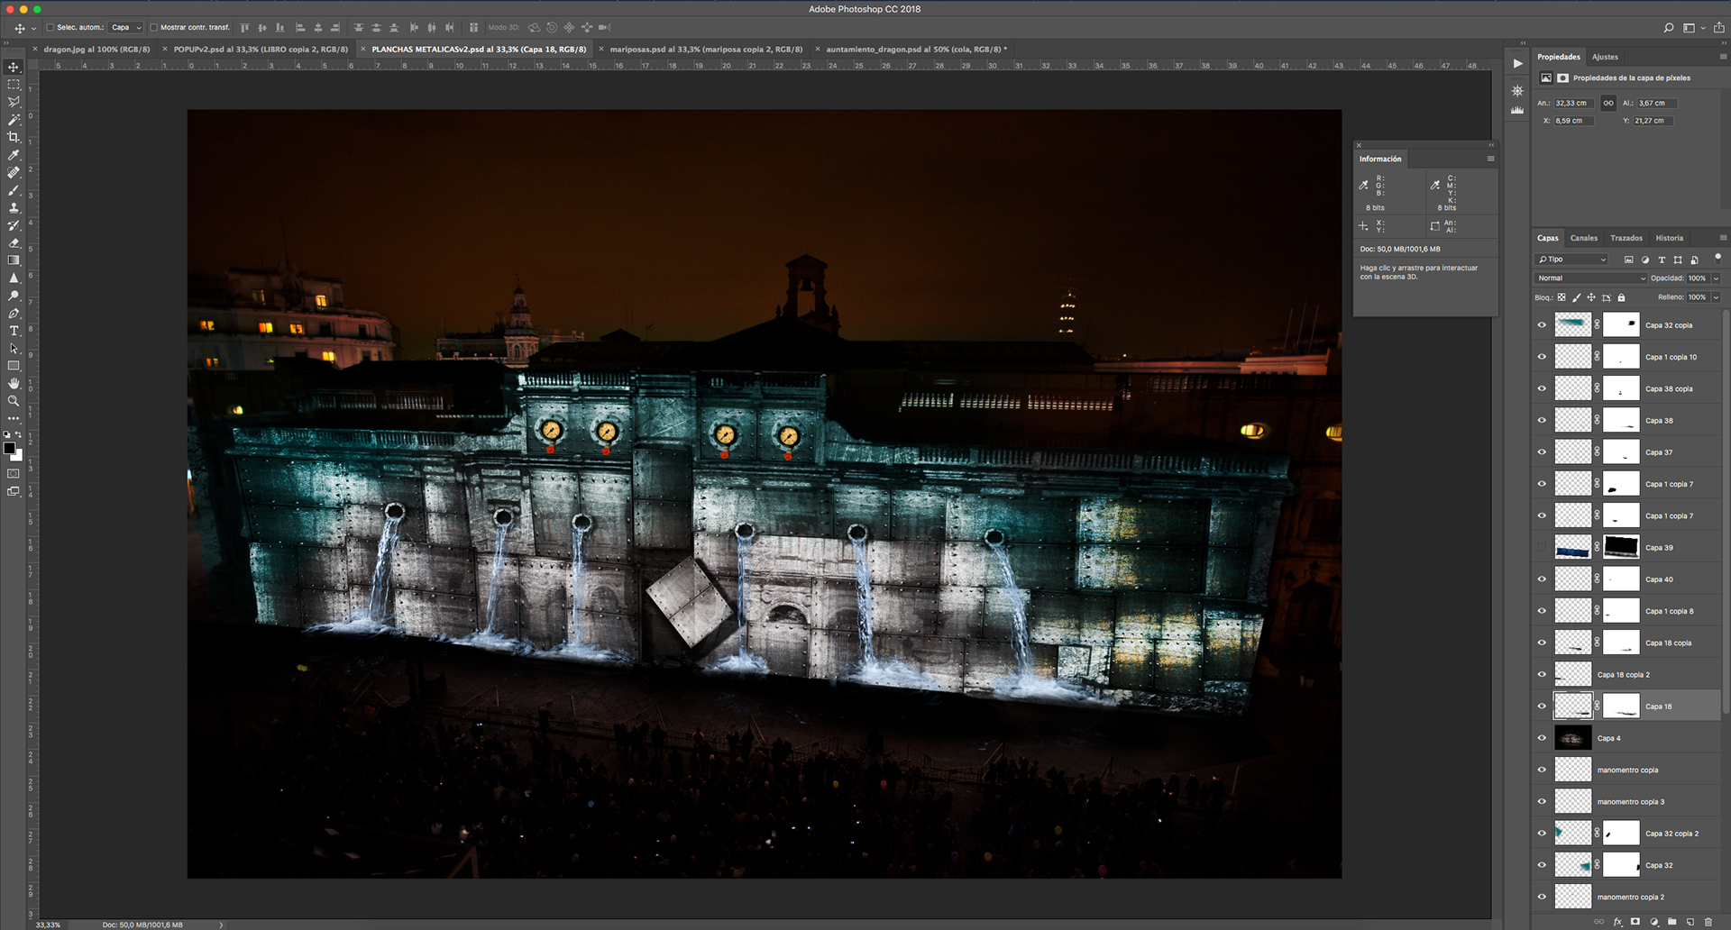This screenshot has width=1731, height=930.
Task: Hide the manomentro copia 3 layer
Action: click(1542, 802)
